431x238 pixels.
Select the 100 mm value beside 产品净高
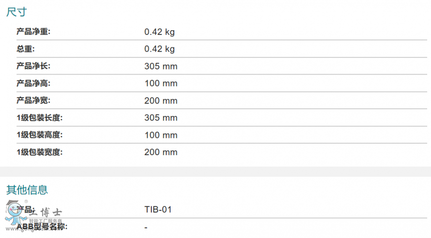pos(161,83)
